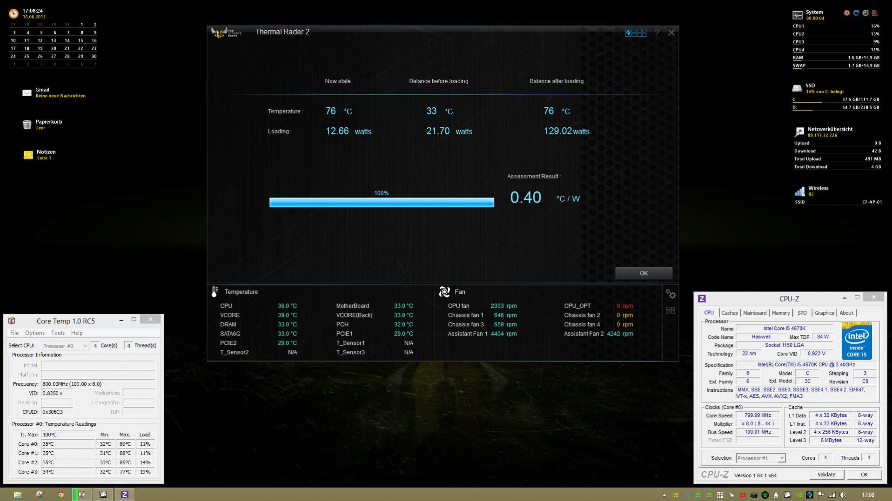Show hidden tray icons arrow

coord(664,495)
